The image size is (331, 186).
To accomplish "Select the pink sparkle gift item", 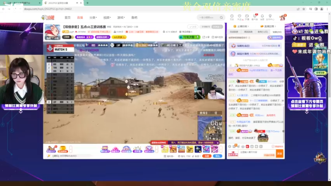I will pyautogui.click(x=214, y=149).
